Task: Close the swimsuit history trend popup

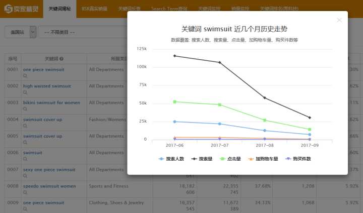Action: click(x=339, y=20)
